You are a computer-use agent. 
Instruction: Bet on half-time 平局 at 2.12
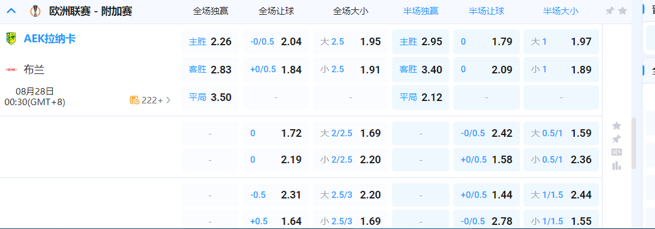(x=421, y=97)
